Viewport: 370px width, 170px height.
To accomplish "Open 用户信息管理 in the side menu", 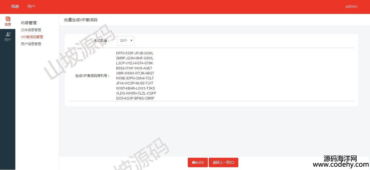I will click(31, 44).
